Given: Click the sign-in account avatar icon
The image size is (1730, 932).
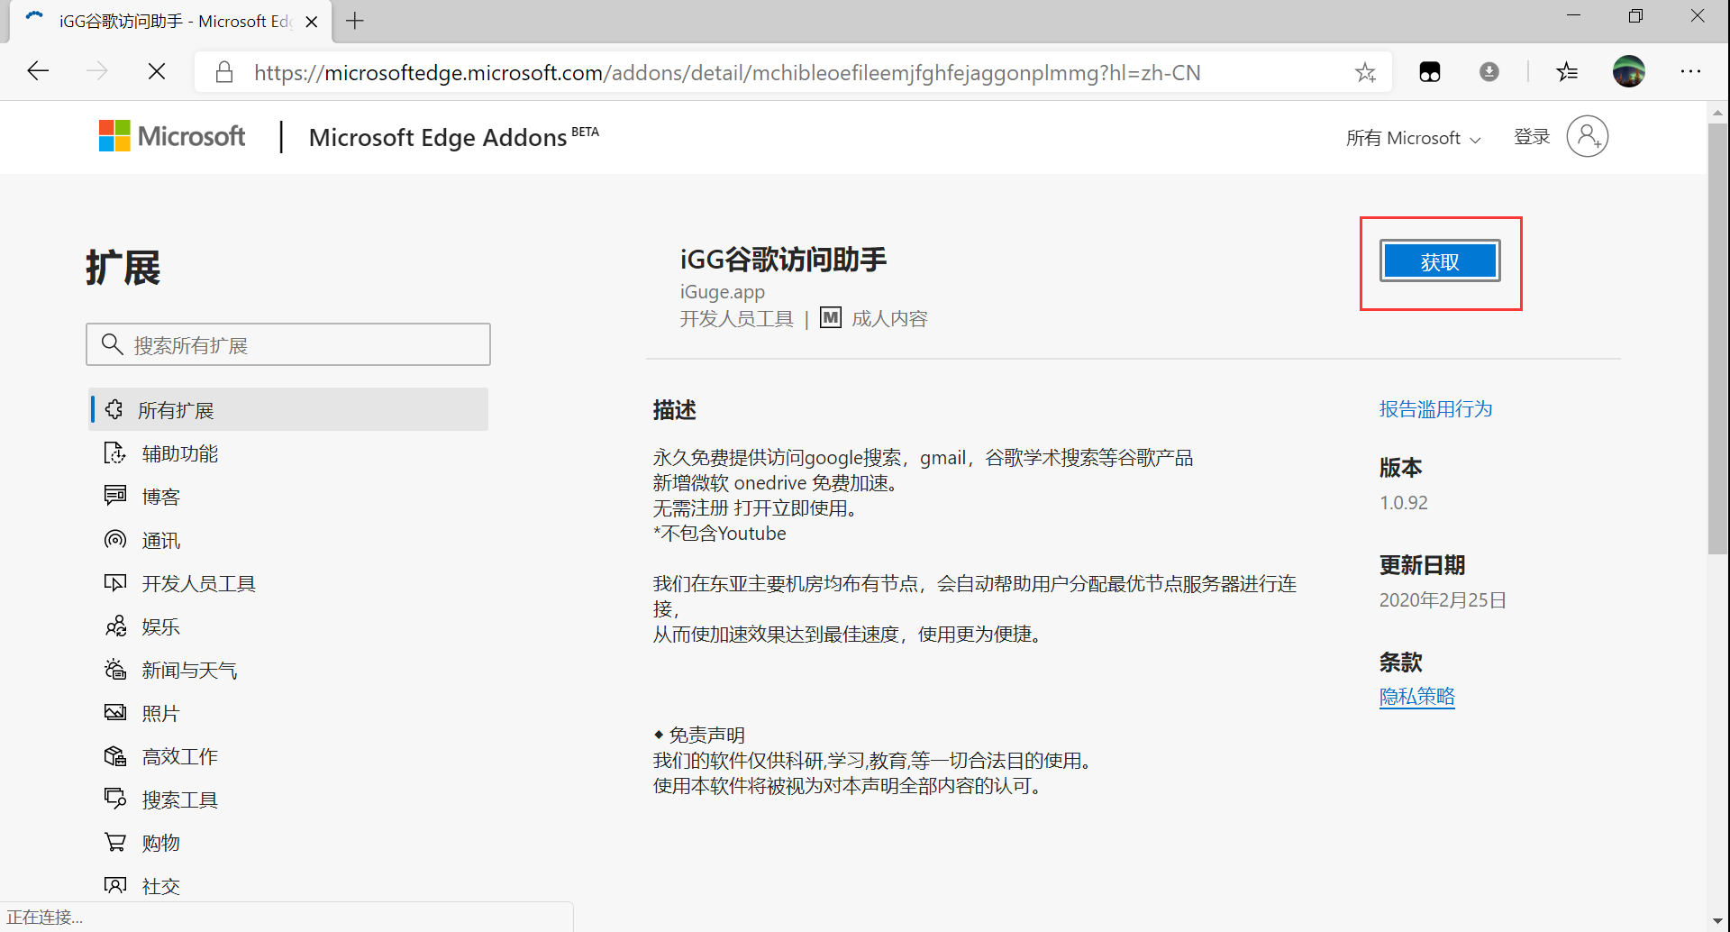Looking at the screenshot, I should point(1588,136).
